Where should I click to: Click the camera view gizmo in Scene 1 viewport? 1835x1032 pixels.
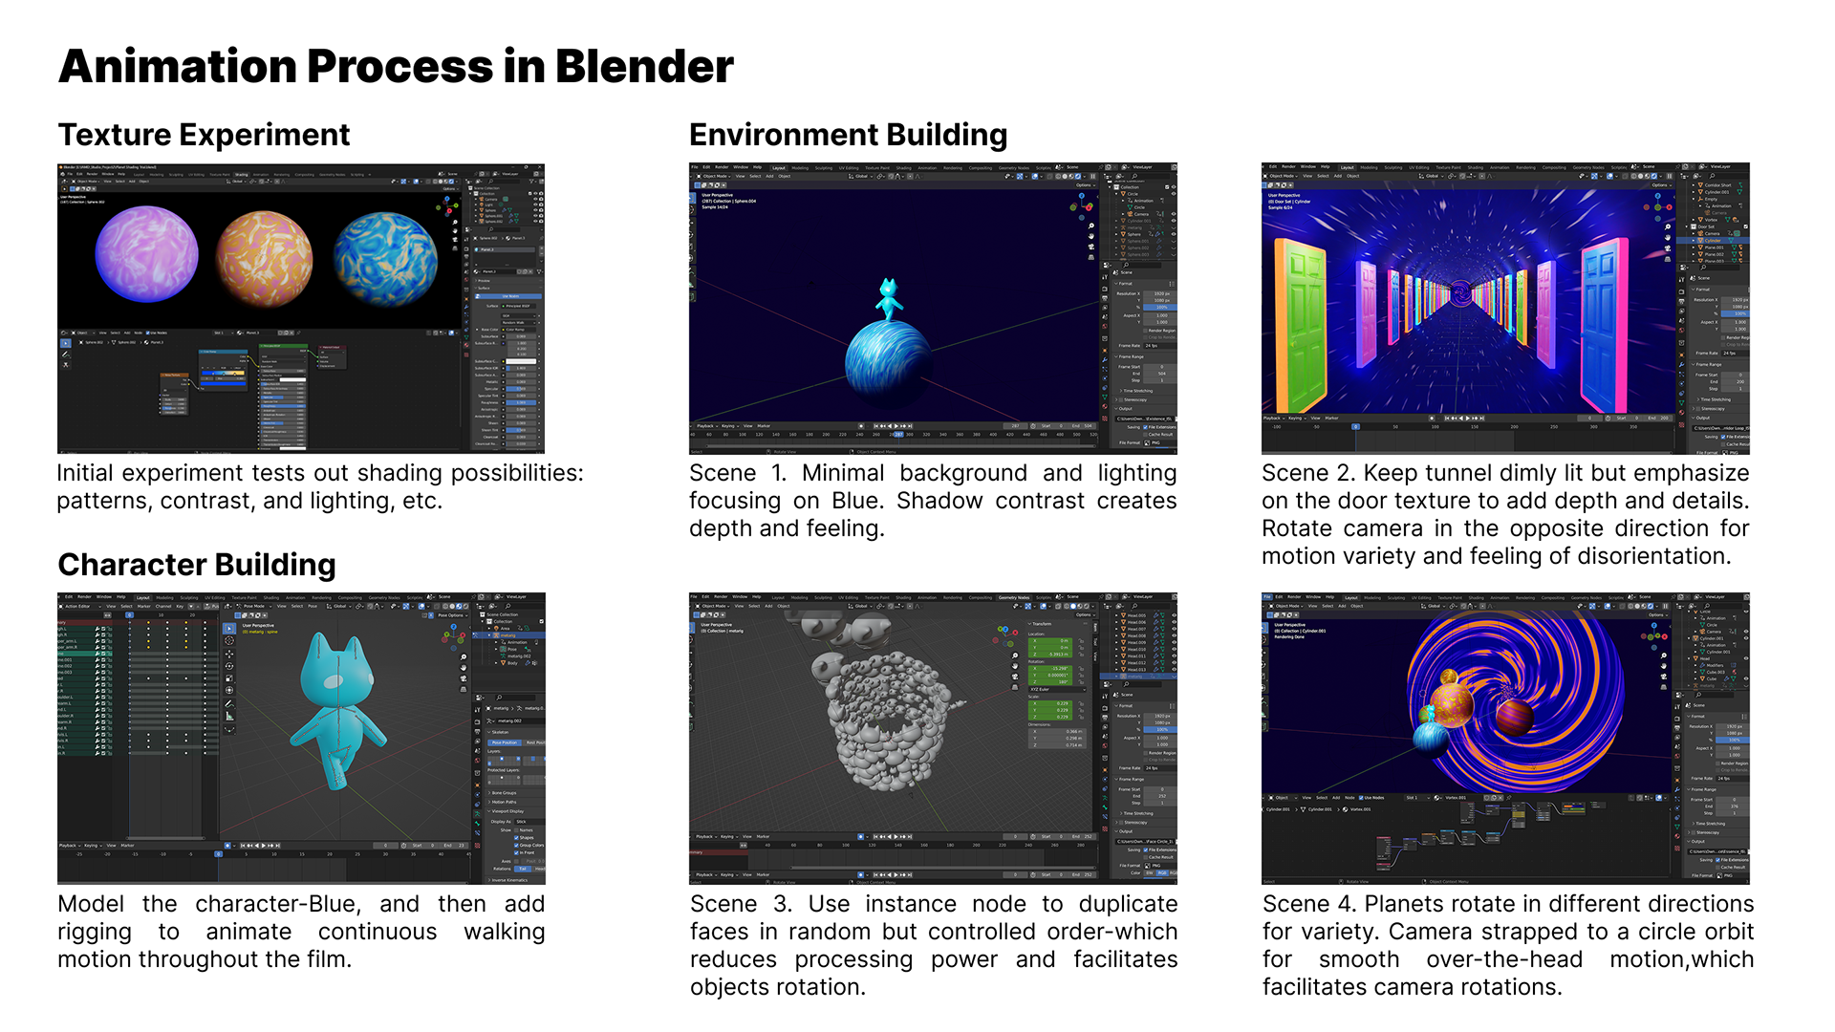coord(1091,247)
